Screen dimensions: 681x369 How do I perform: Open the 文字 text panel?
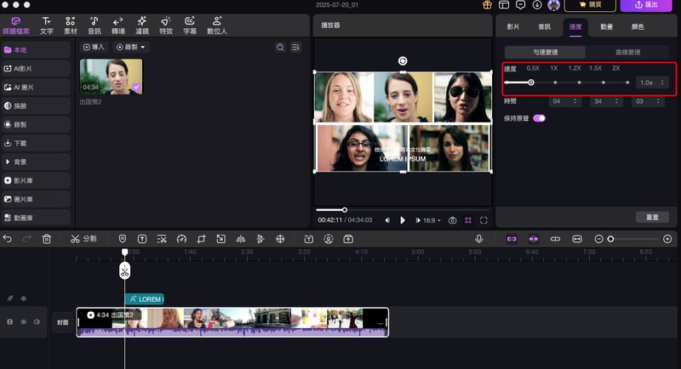click(47, 26)
